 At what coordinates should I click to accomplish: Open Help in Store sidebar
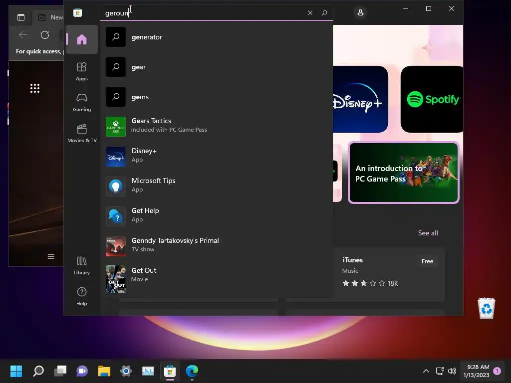(x=82, y=296)
